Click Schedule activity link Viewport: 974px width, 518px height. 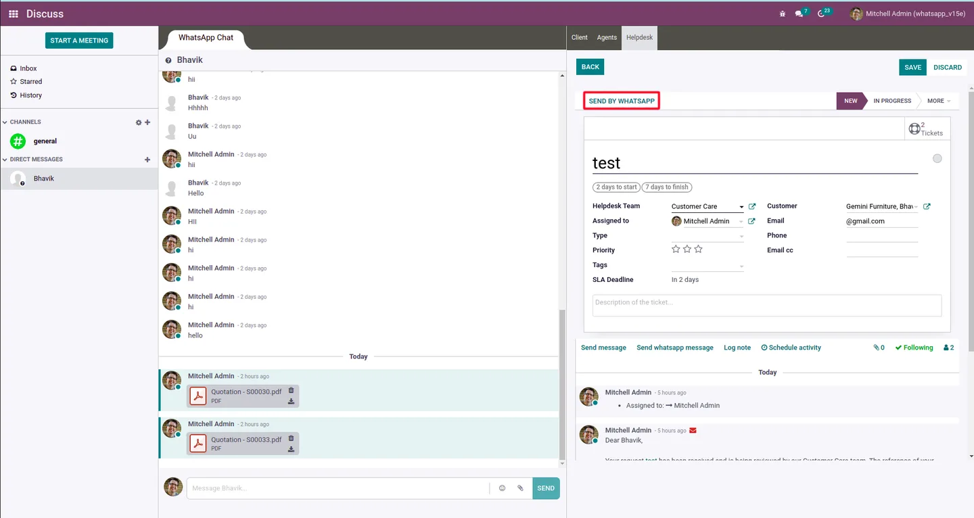pos(791,348)
